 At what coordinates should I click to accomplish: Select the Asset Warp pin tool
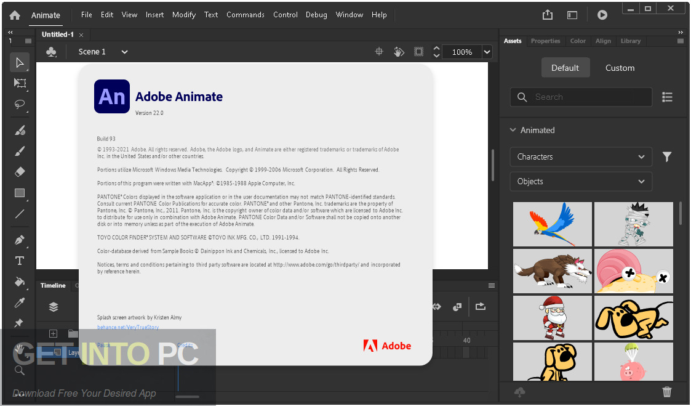click(x=19, y=323)
